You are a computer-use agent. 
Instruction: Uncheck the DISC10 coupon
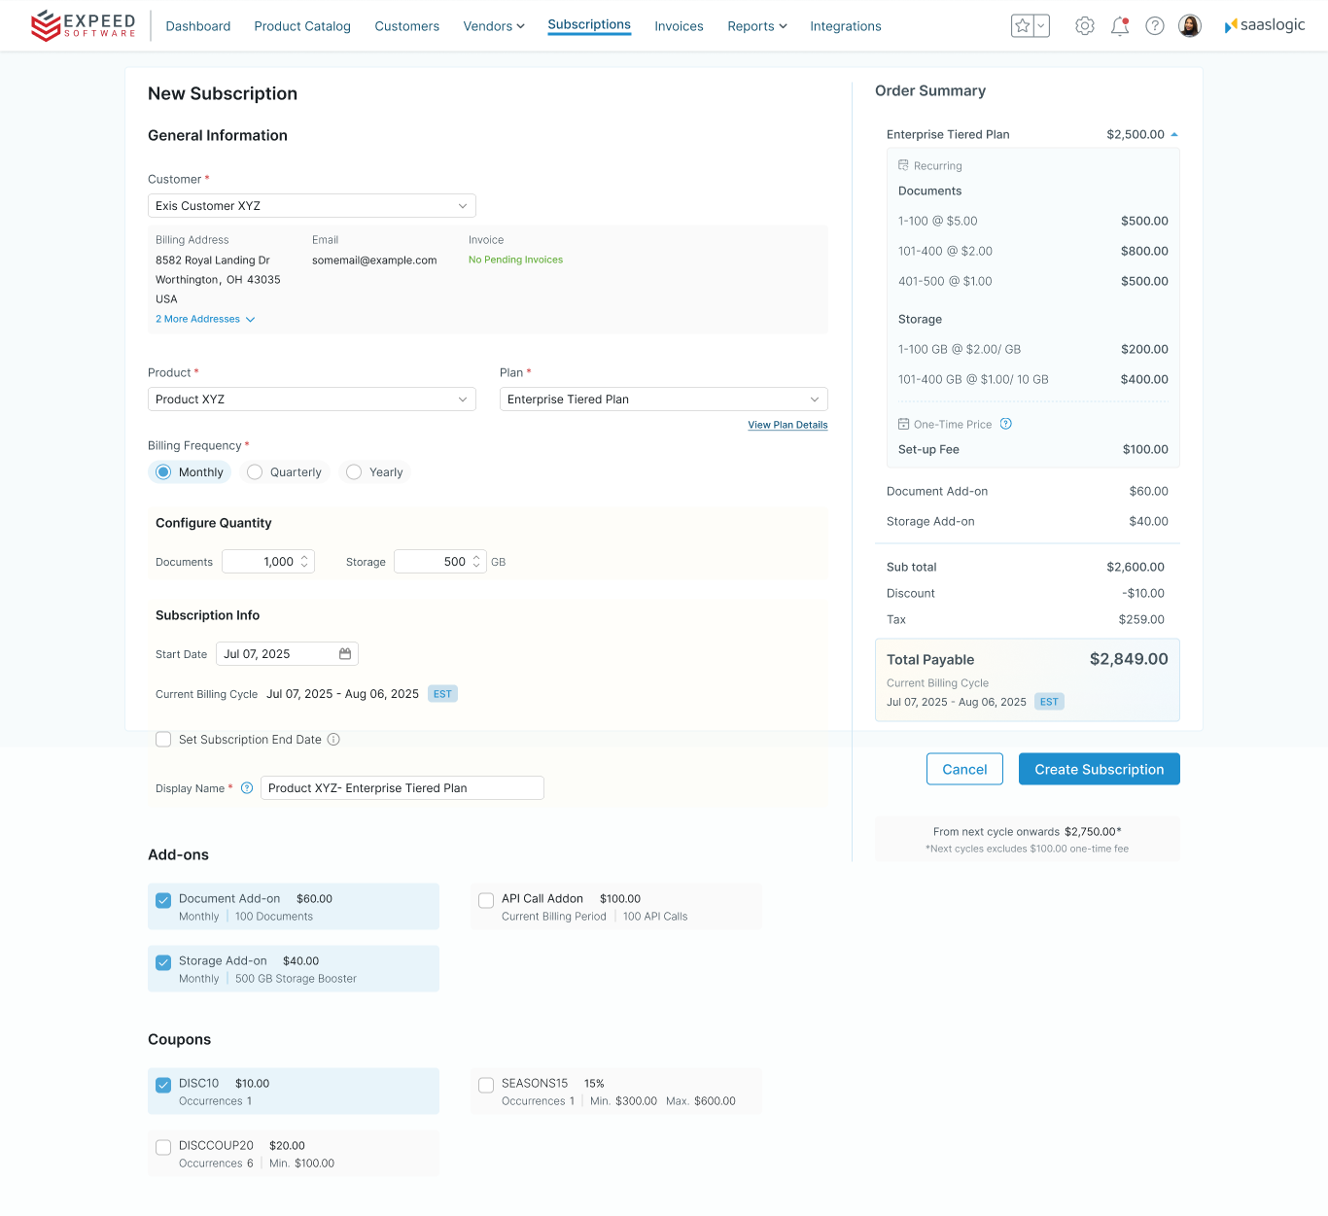[x=163, y=1086]
